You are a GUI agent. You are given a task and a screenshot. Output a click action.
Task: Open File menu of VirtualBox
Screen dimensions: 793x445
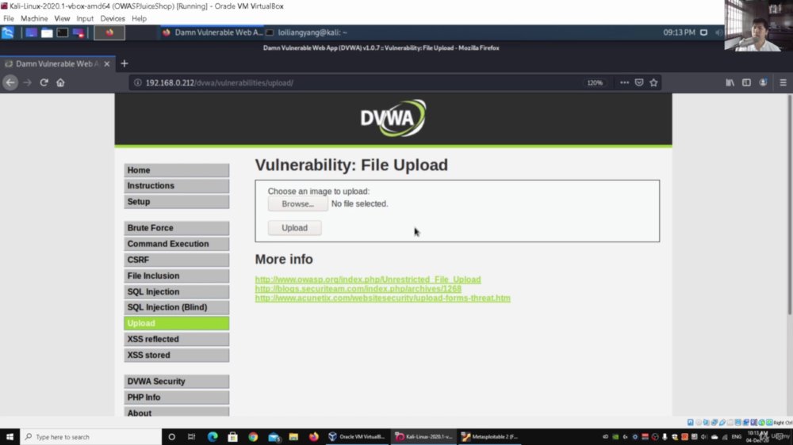pos(9,19)
